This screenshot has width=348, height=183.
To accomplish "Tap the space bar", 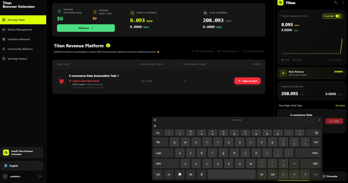I will [x=232, y=174].
